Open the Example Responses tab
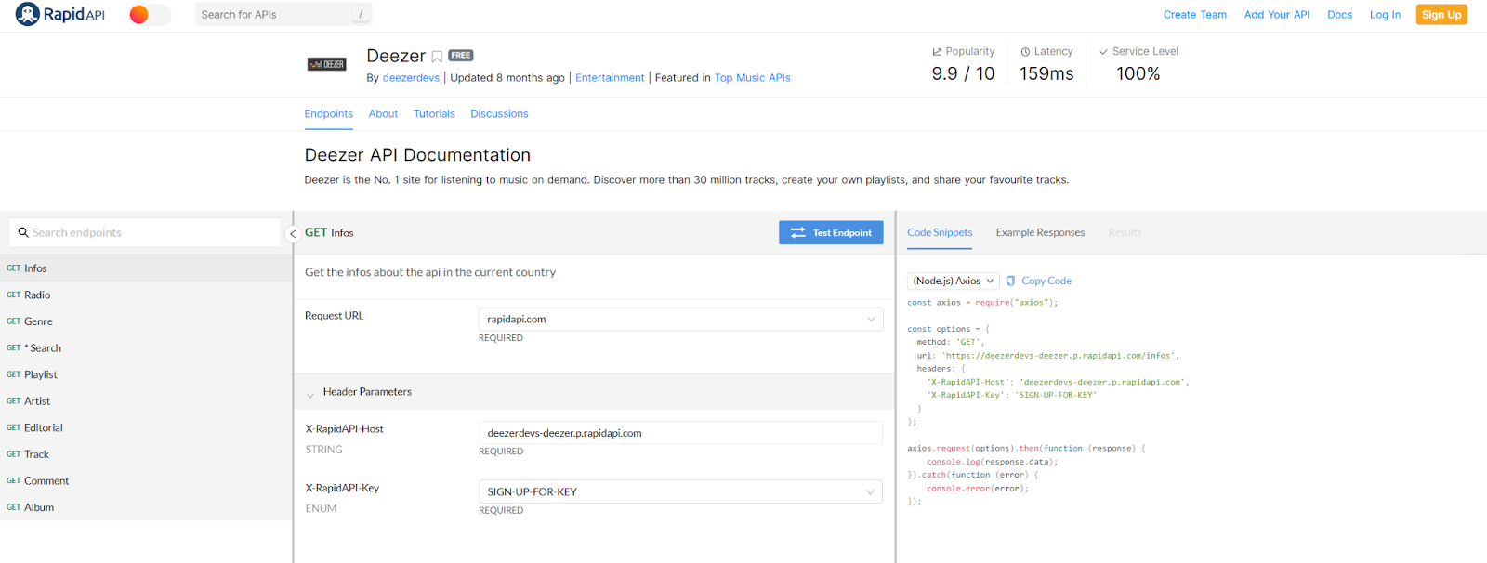The height and width of the screenshot is (563, 1487). pos(1040,232)
